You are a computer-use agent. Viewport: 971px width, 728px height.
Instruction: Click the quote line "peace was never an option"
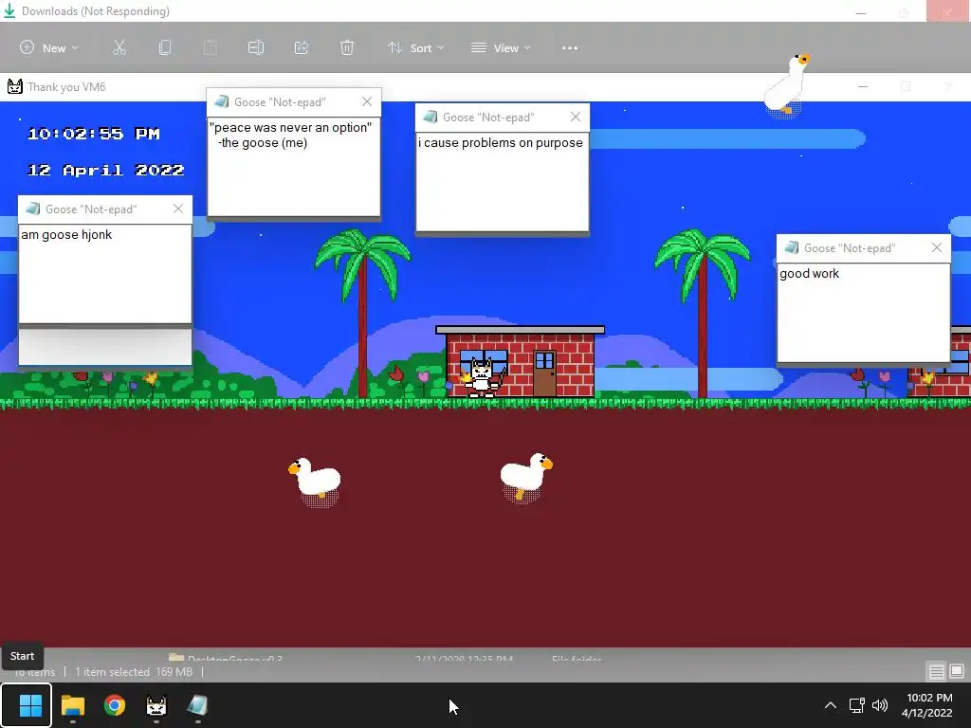point(290,128)
